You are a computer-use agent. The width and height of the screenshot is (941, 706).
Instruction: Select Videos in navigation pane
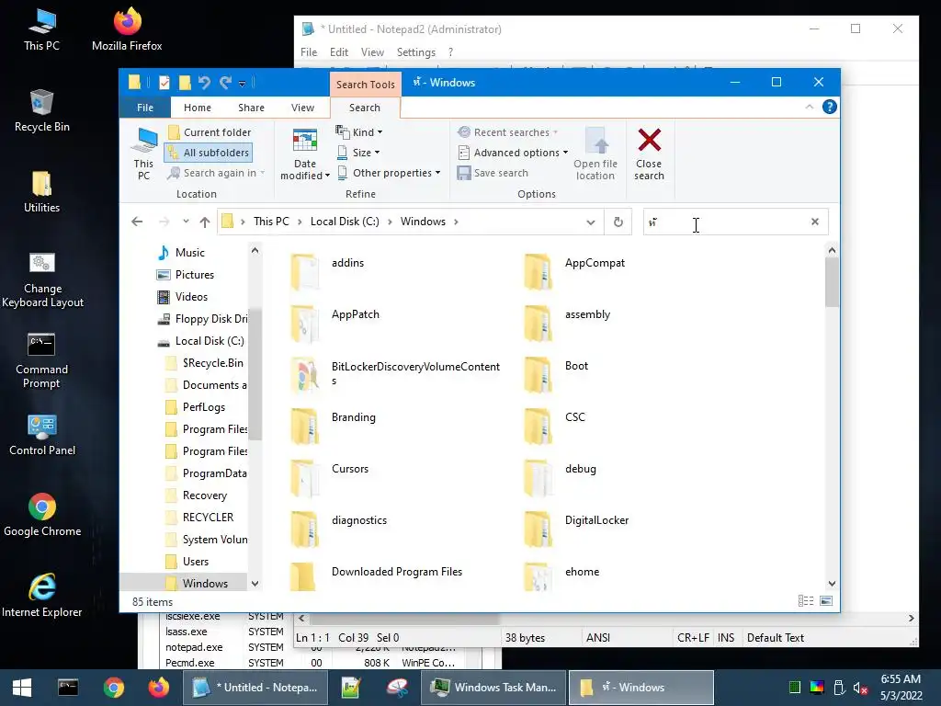point(183,297)
